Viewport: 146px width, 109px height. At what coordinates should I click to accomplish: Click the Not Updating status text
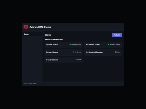pyautogui.click(x=76, y=44)
